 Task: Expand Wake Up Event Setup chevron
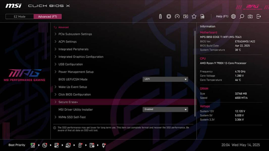55,87
